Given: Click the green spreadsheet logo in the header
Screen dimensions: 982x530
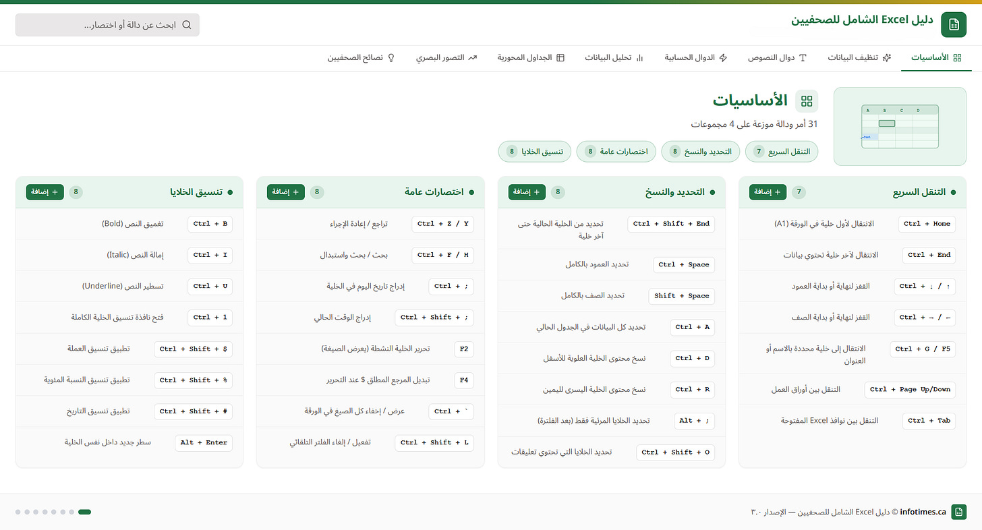Looking at the screenshot, I should 954,24.
